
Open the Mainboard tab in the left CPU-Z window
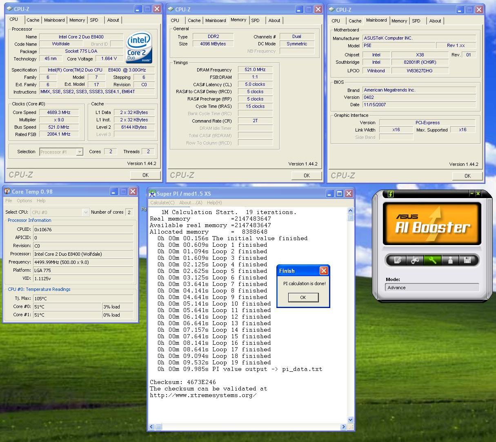click(x=54, y=20)
